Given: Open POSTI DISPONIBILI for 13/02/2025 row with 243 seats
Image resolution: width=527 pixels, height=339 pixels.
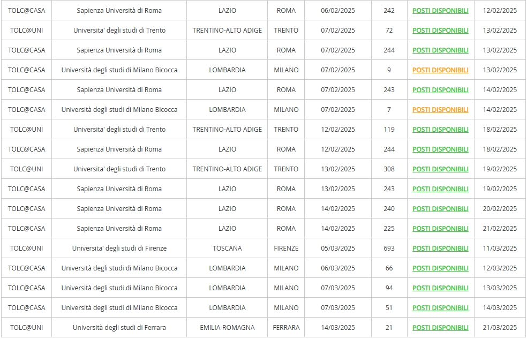Looking at the screenshot, I should (440, 189).
